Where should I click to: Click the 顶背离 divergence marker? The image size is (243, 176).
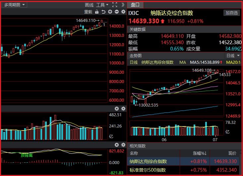coord(27,155)
